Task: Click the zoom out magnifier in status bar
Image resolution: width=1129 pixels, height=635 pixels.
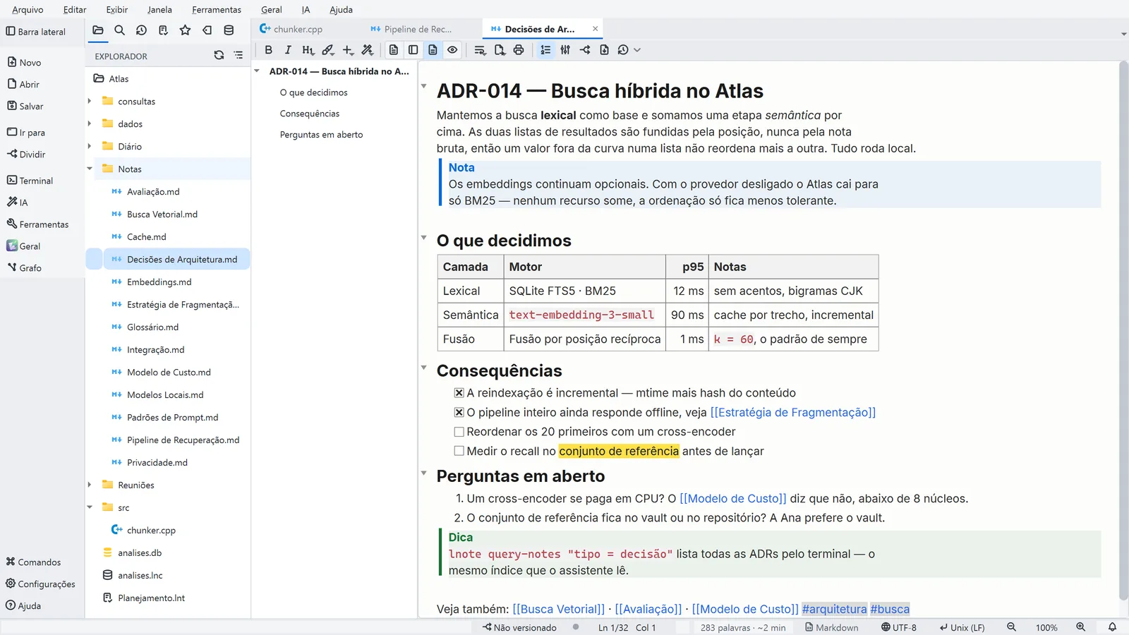Action: tap(1011, 627)
